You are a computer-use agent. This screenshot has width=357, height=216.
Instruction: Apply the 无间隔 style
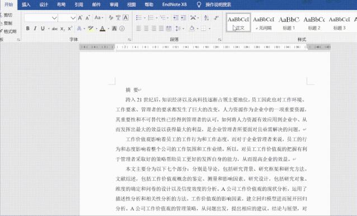[264, 22]
